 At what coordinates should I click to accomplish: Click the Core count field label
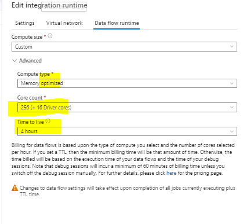tap(30, 98)
